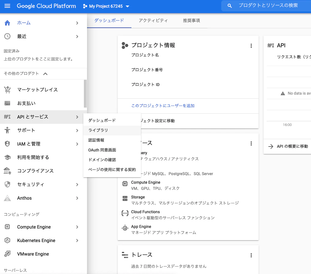Click the IAM shield icon beside IAM と管理
This screenshot has height=274, width=311.
click(x=7, y=144)
